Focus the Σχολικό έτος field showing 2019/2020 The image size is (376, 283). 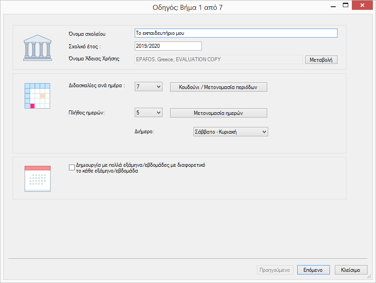click(168, 46)
